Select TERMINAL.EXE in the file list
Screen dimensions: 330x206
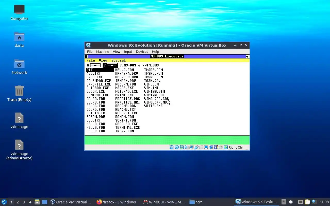click(x=128, y=127)
